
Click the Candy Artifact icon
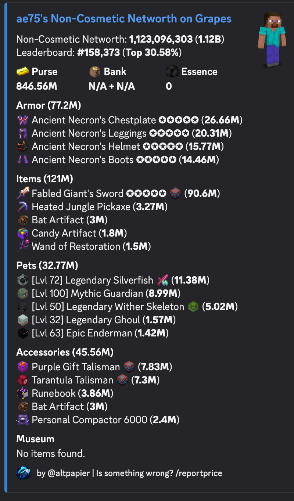(23, 233)
